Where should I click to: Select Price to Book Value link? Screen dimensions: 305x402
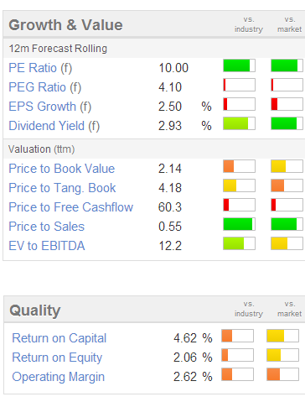point(62,169)
